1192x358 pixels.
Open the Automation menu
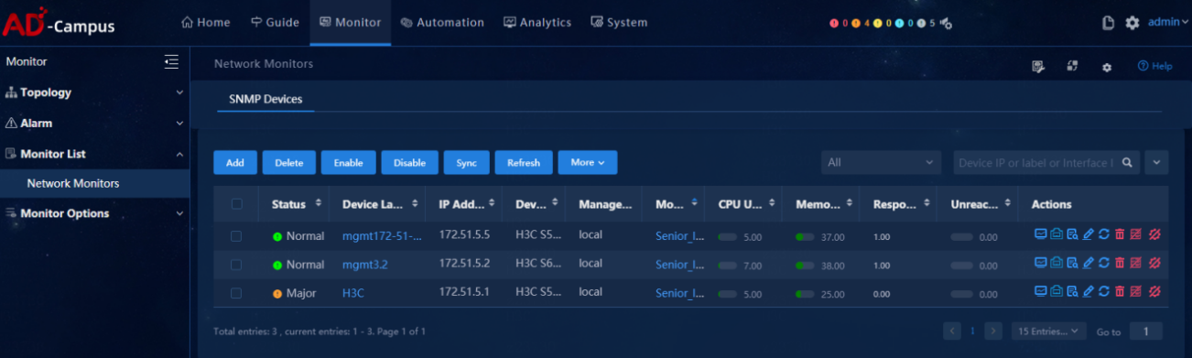[442, 22]
